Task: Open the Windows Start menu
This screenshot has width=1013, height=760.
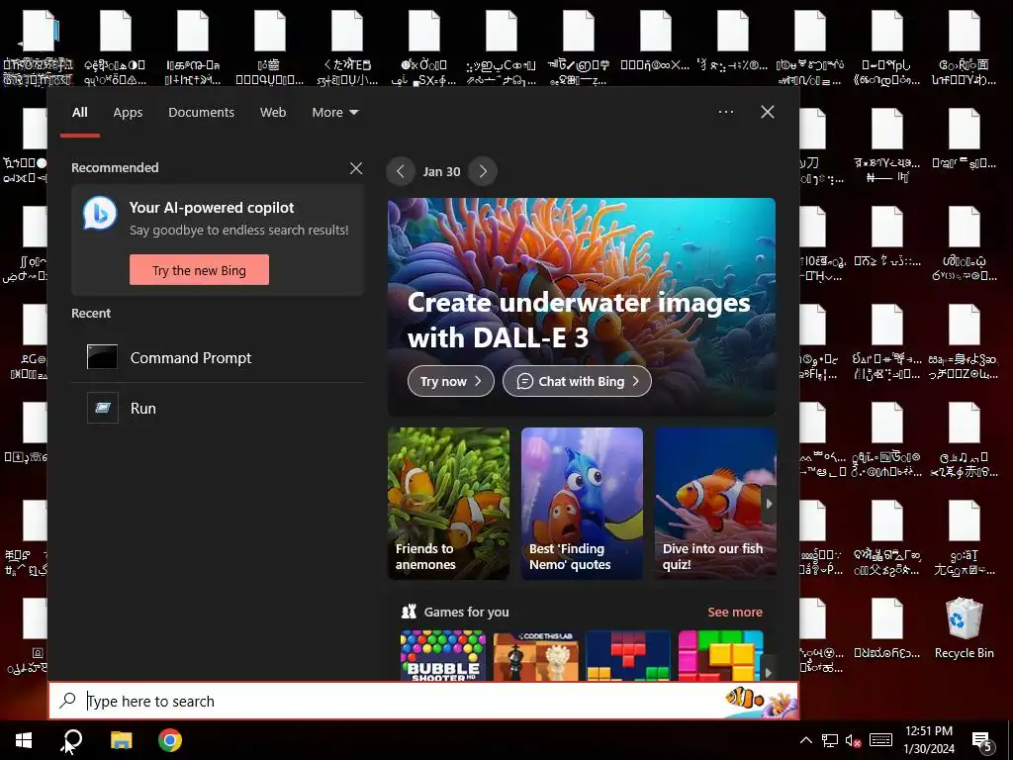Action: pos(24,740)
